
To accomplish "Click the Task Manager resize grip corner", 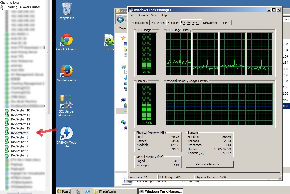I will click(280, 178).
